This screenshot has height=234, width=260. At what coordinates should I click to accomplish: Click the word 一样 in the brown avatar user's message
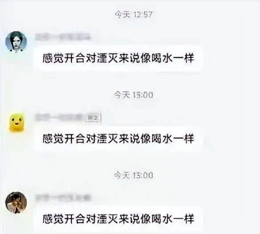click(x=183, y=219)
